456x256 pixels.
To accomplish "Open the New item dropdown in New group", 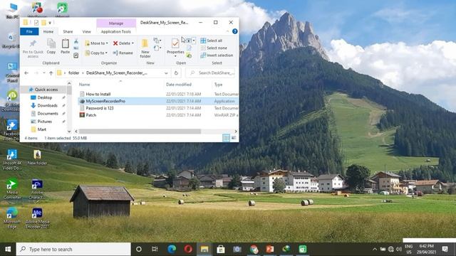I will tap(157, 41).
